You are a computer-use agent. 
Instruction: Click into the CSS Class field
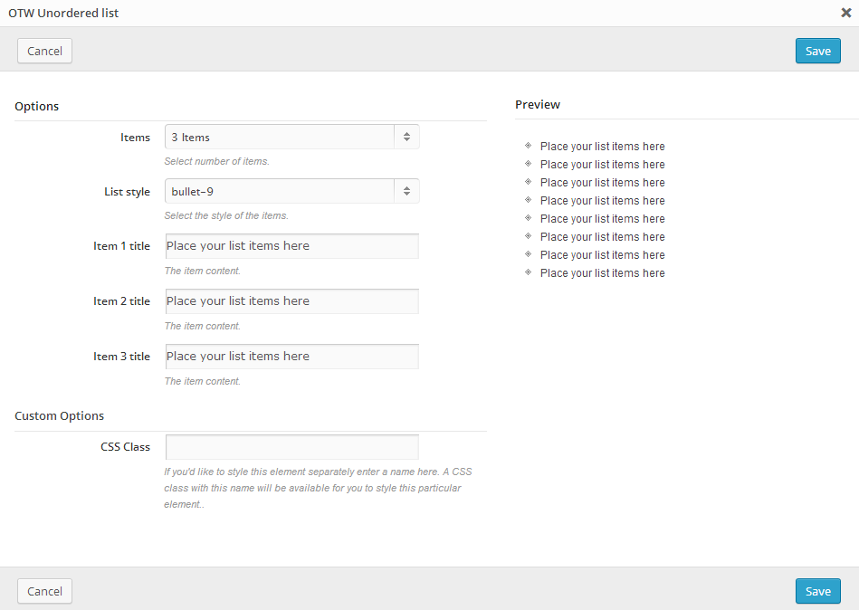point(291,447)
